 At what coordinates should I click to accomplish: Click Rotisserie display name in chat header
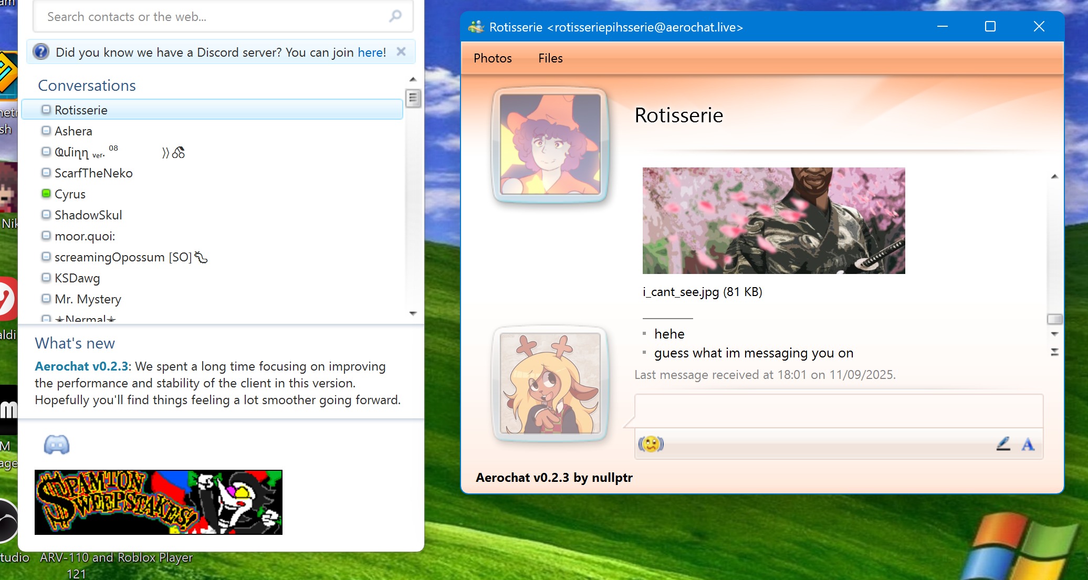pyautogui.click(x=679, y=115)
